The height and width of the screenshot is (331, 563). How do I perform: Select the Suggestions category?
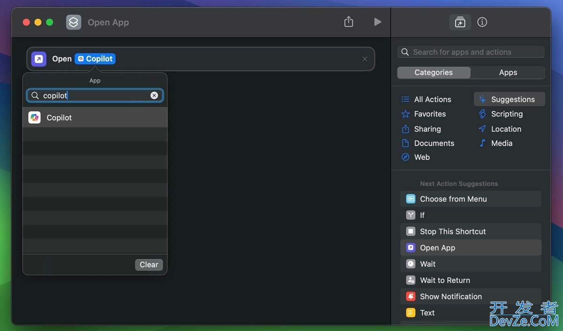tap(510, 99)
